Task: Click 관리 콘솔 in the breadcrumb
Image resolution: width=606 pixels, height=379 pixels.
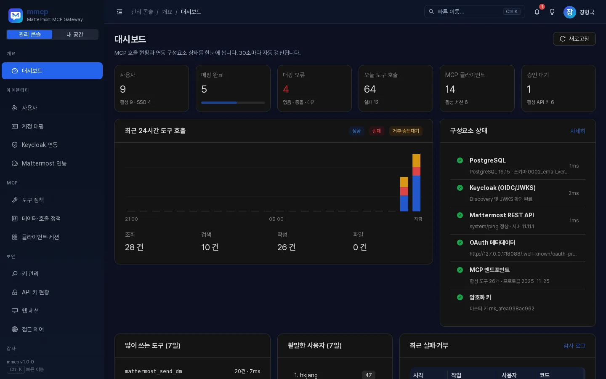Action: point(142,12)
